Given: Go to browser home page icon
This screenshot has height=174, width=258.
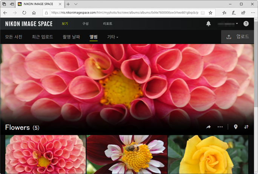Looking at the screenshot, I should coord(34,13).
